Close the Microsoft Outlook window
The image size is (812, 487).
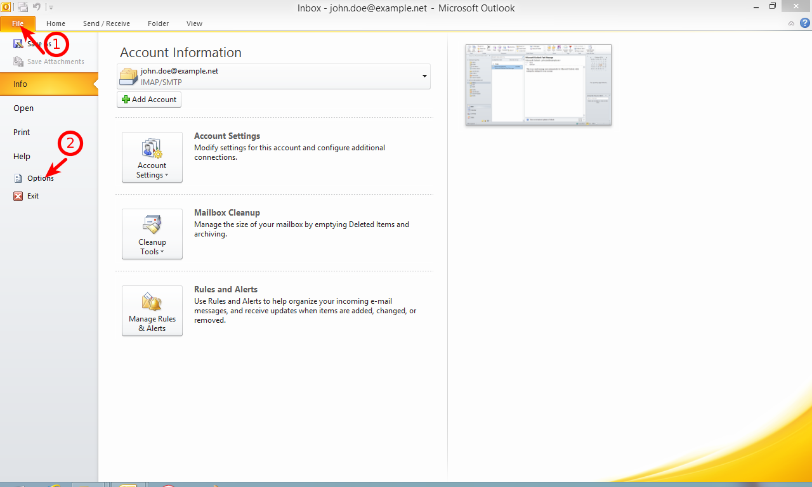pos(796,6)
